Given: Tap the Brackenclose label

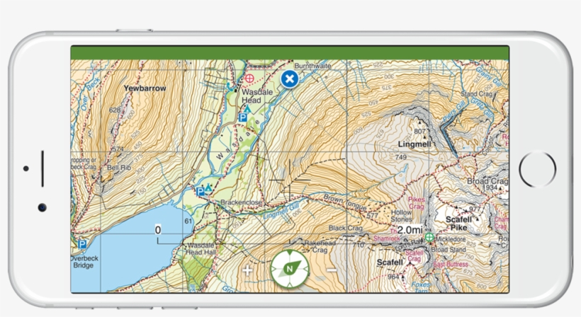Looking at the screenshot, I should point(241,202).
